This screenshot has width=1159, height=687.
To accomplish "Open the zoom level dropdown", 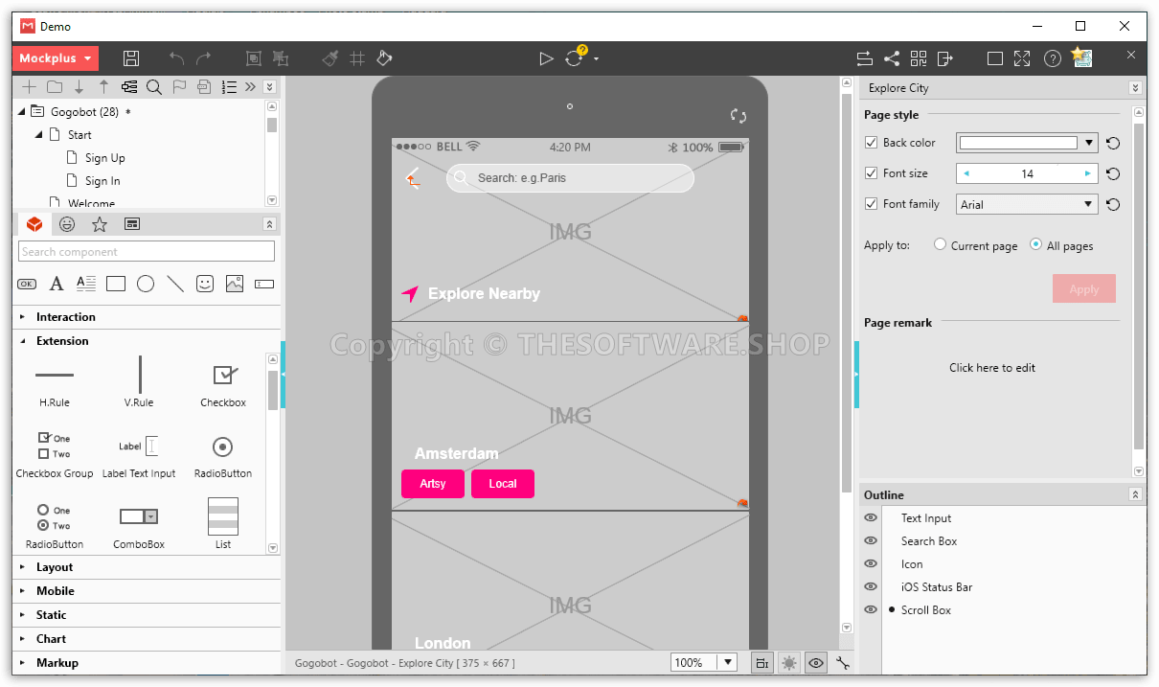I will tap(727, 662).
